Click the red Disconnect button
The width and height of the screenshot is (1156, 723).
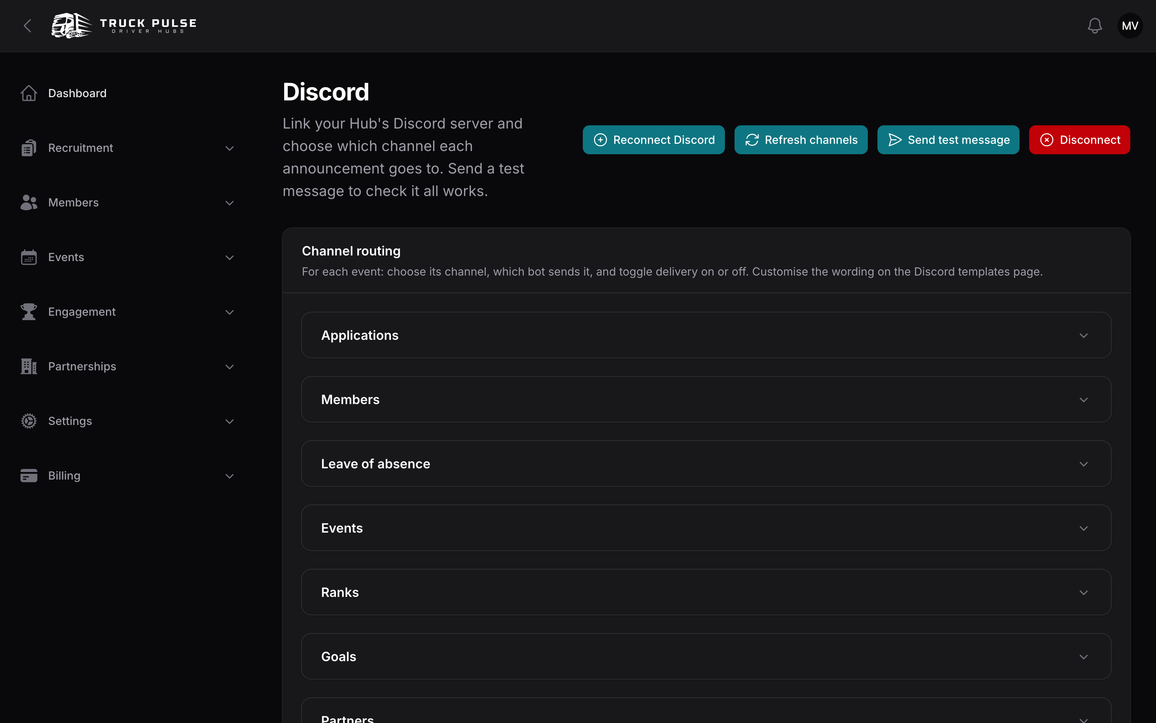(x=1079, y=140)
